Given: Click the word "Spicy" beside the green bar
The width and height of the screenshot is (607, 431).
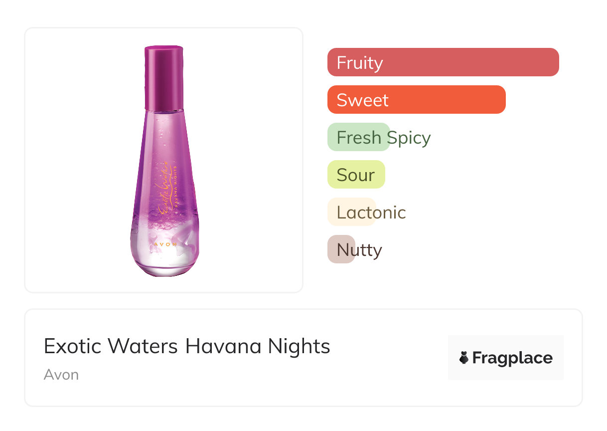Looking at the screenshot, I should pyautogui.click(x=410, y=138).
